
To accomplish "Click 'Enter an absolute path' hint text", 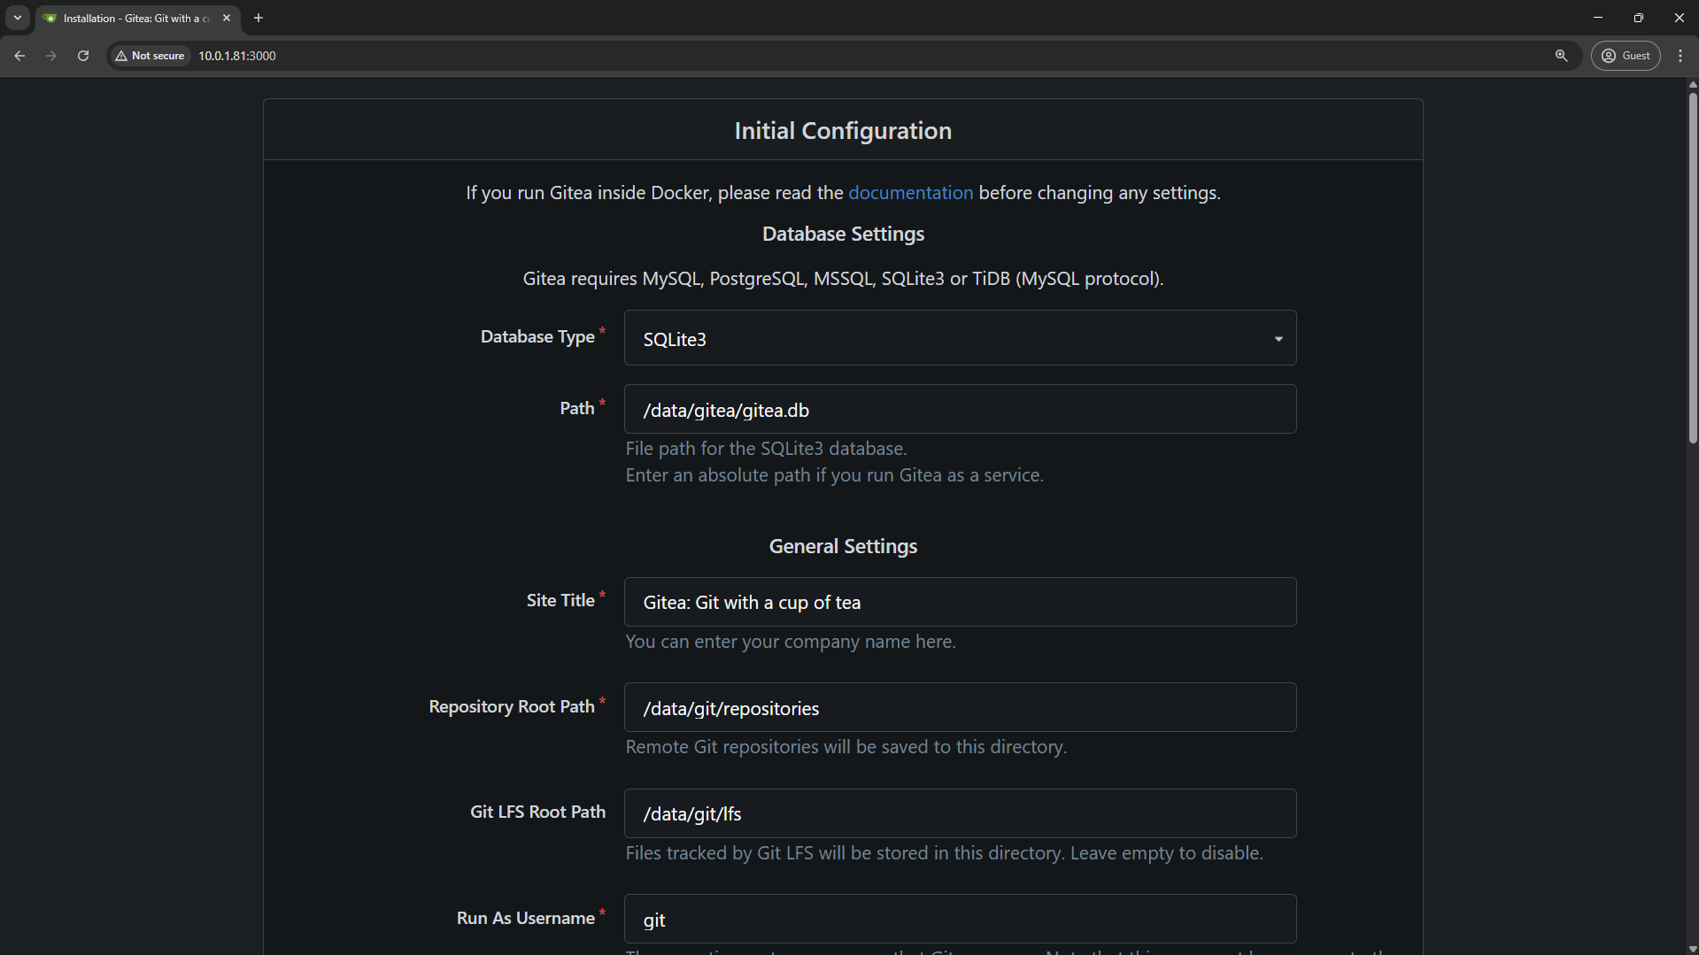I will pyautogui.click(x=834, y=475).
